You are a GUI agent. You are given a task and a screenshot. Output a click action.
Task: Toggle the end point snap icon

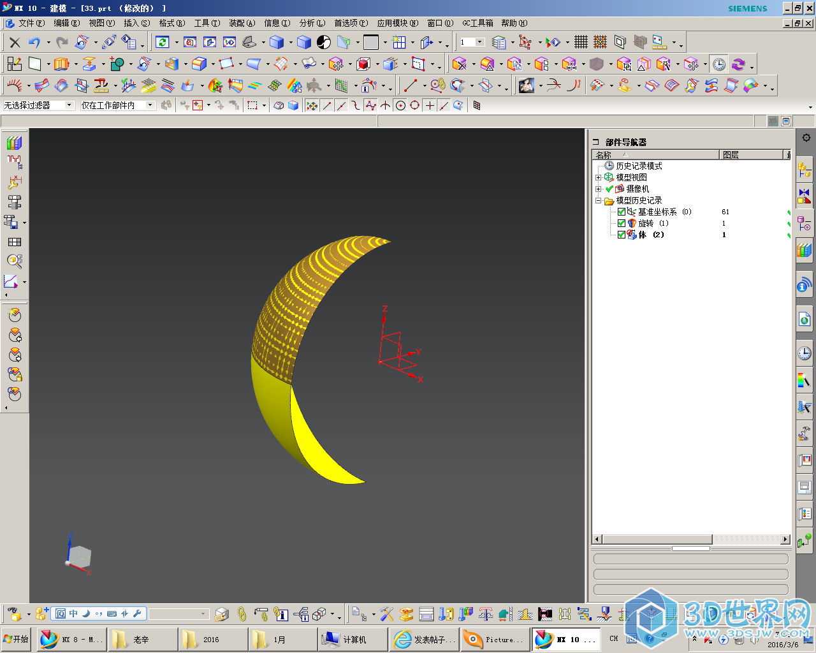pos(327,106)
